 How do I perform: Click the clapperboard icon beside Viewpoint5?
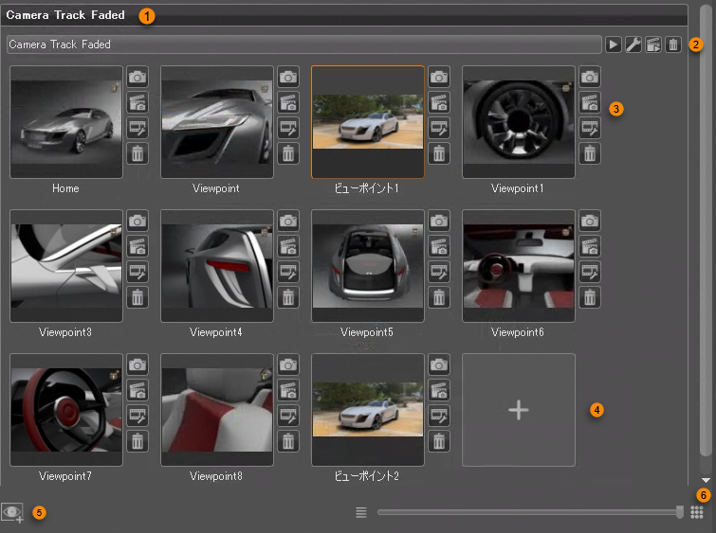coord(439,246)
